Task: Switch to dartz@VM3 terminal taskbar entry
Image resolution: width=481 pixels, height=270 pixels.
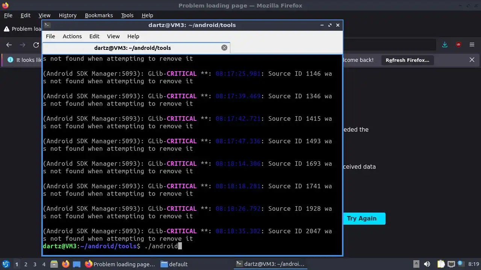Action: [x=270, y=264]
